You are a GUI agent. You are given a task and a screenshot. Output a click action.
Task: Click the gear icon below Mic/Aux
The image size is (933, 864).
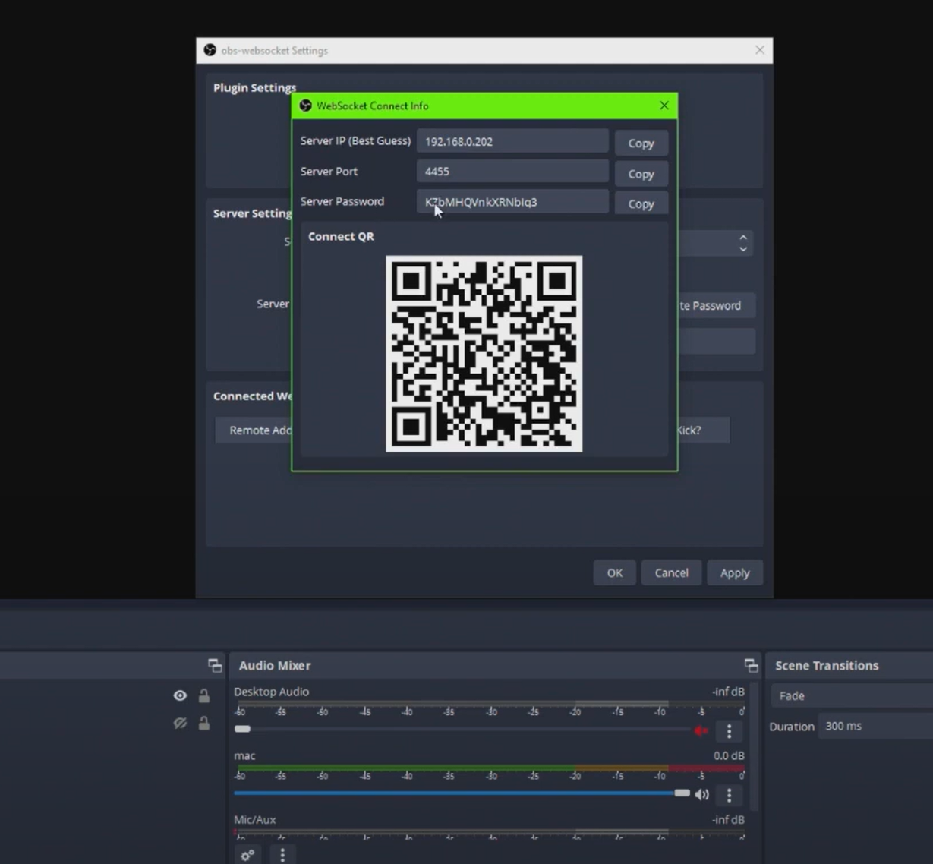coord(246,855)
